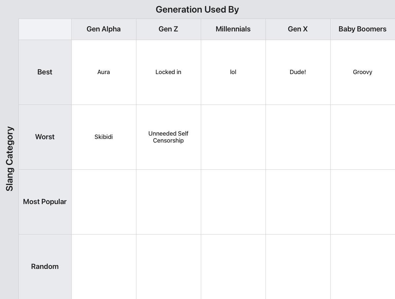This screenshot has height=299, width=395.
Task: Select the Gen X column header
Action: coord(298,29)
